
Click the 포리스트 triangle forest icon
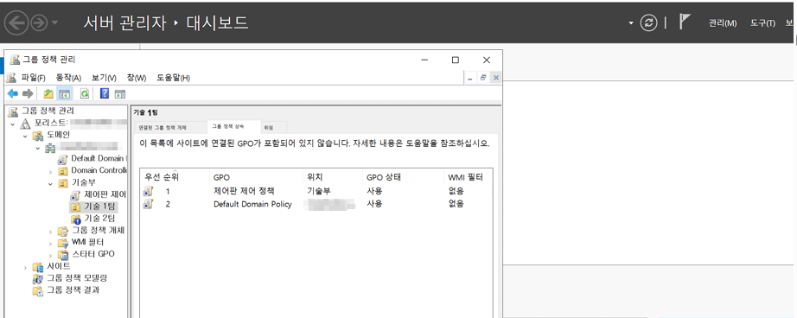(x=25, y=123)
